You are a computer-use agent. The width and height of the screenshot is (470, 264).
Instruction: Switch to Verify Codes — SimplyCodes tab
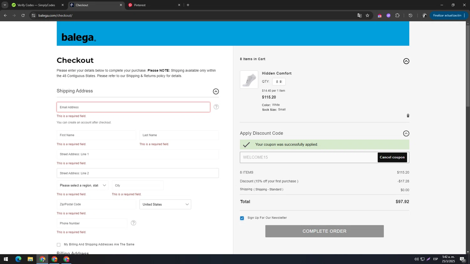click(37, 5)
